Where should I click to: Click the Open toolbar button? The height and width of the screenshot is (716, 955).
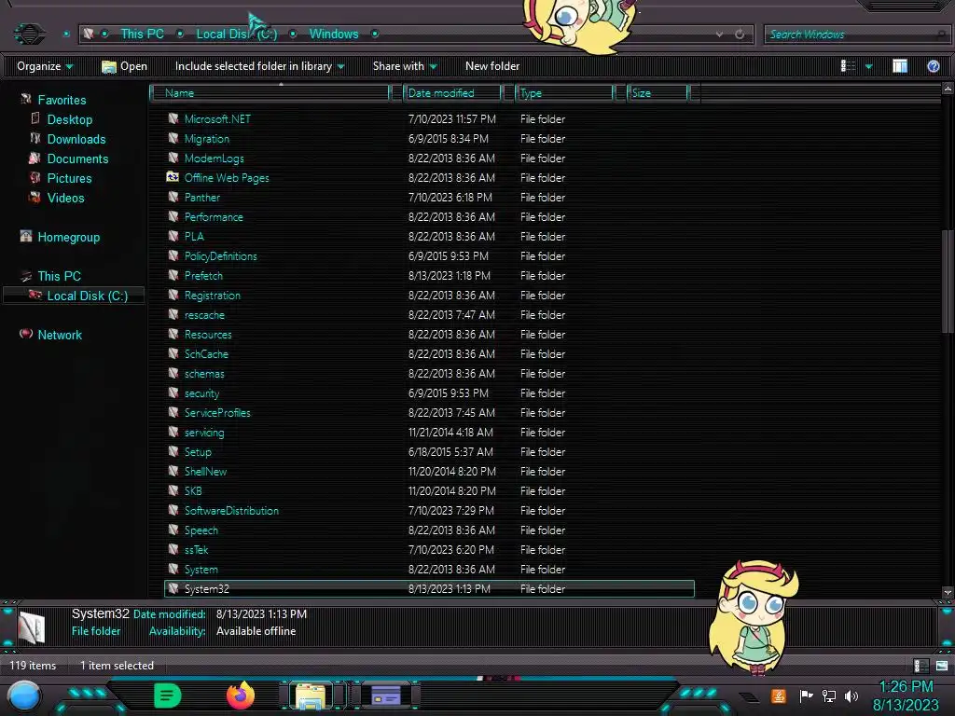124,66
